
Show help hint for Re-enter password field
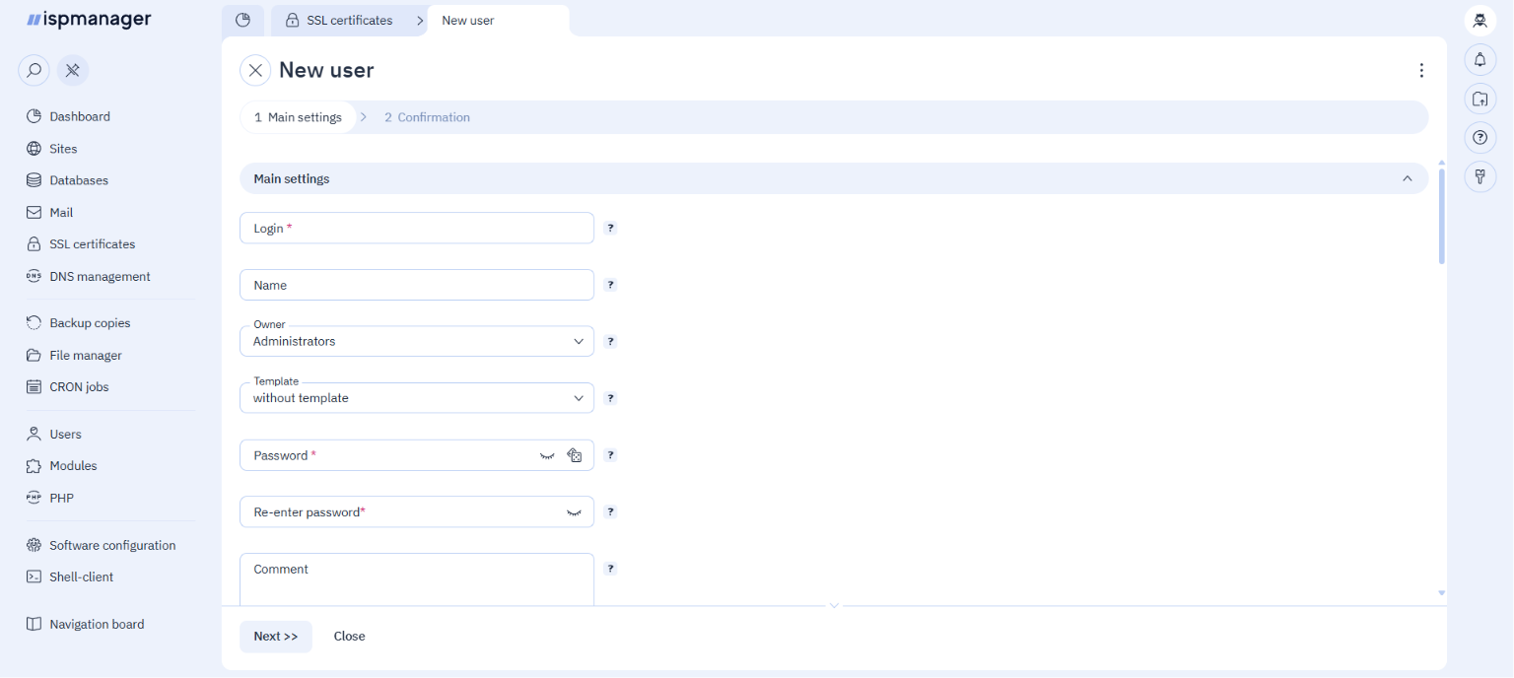(610, 512)
